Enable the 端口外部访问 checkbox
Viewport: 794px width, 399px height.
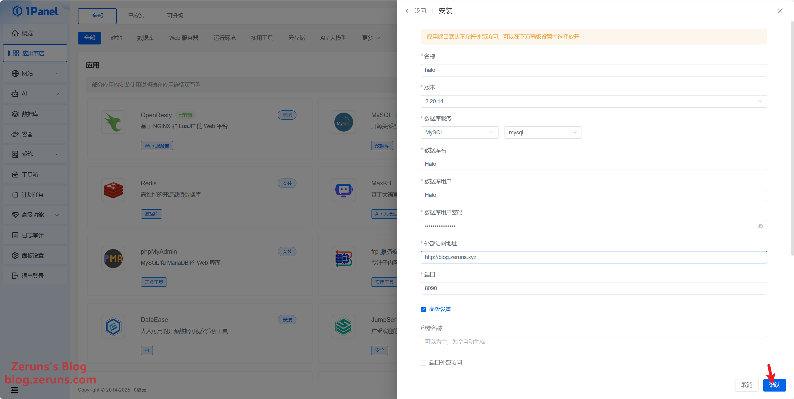pyautogui.click(x=423, y=363)
